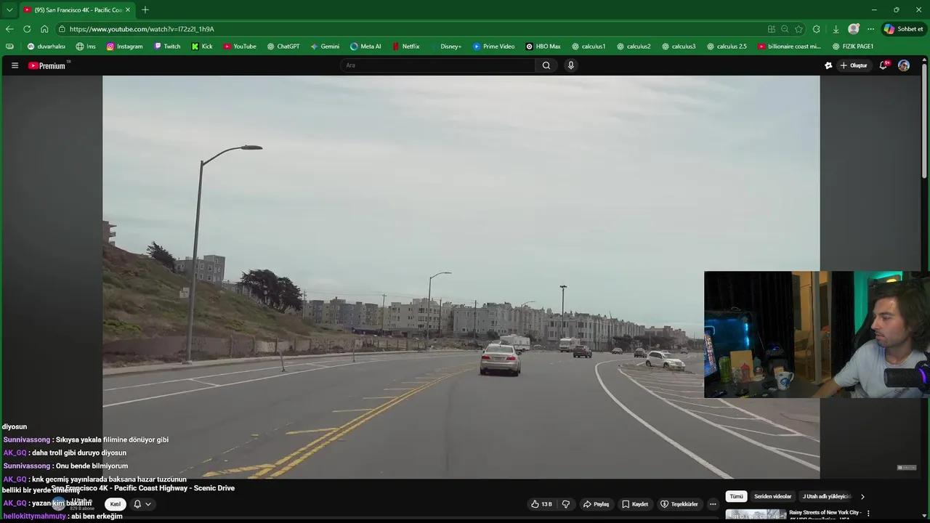Open the favorites bar leftmost icon
This screenshot has width=930, height=523.
9,46
